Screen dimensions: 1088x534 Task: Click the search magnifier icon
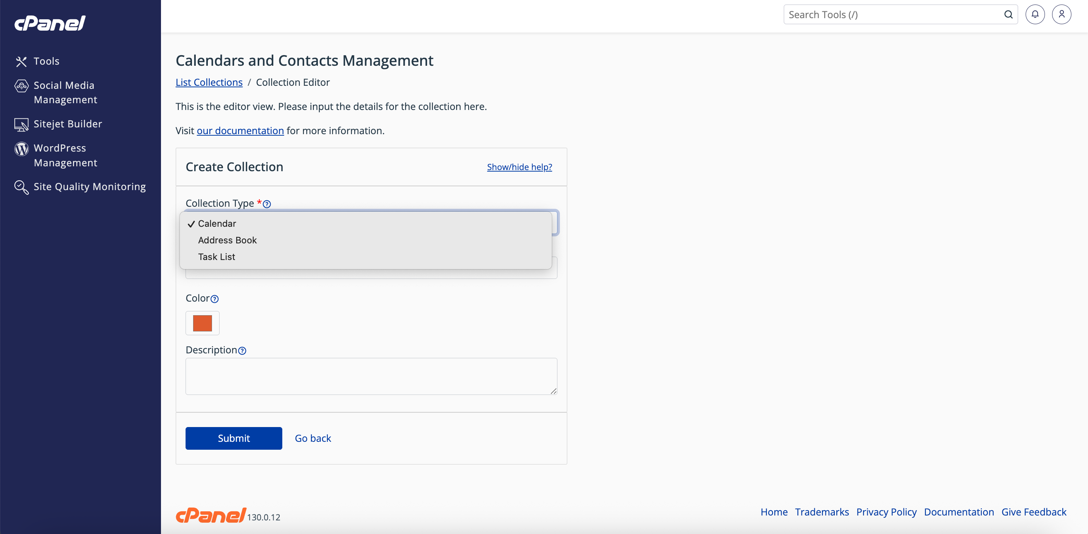(x=1008, y=15)
